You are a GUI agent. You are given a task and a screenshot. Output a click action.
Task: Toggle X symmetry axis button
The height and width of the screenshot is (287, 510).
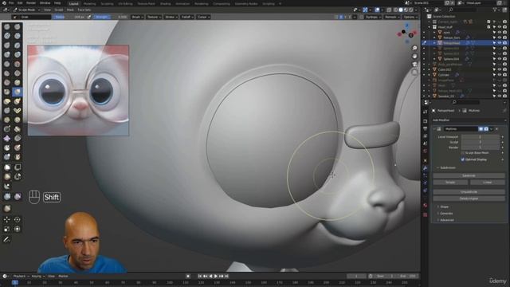[341, 17]
